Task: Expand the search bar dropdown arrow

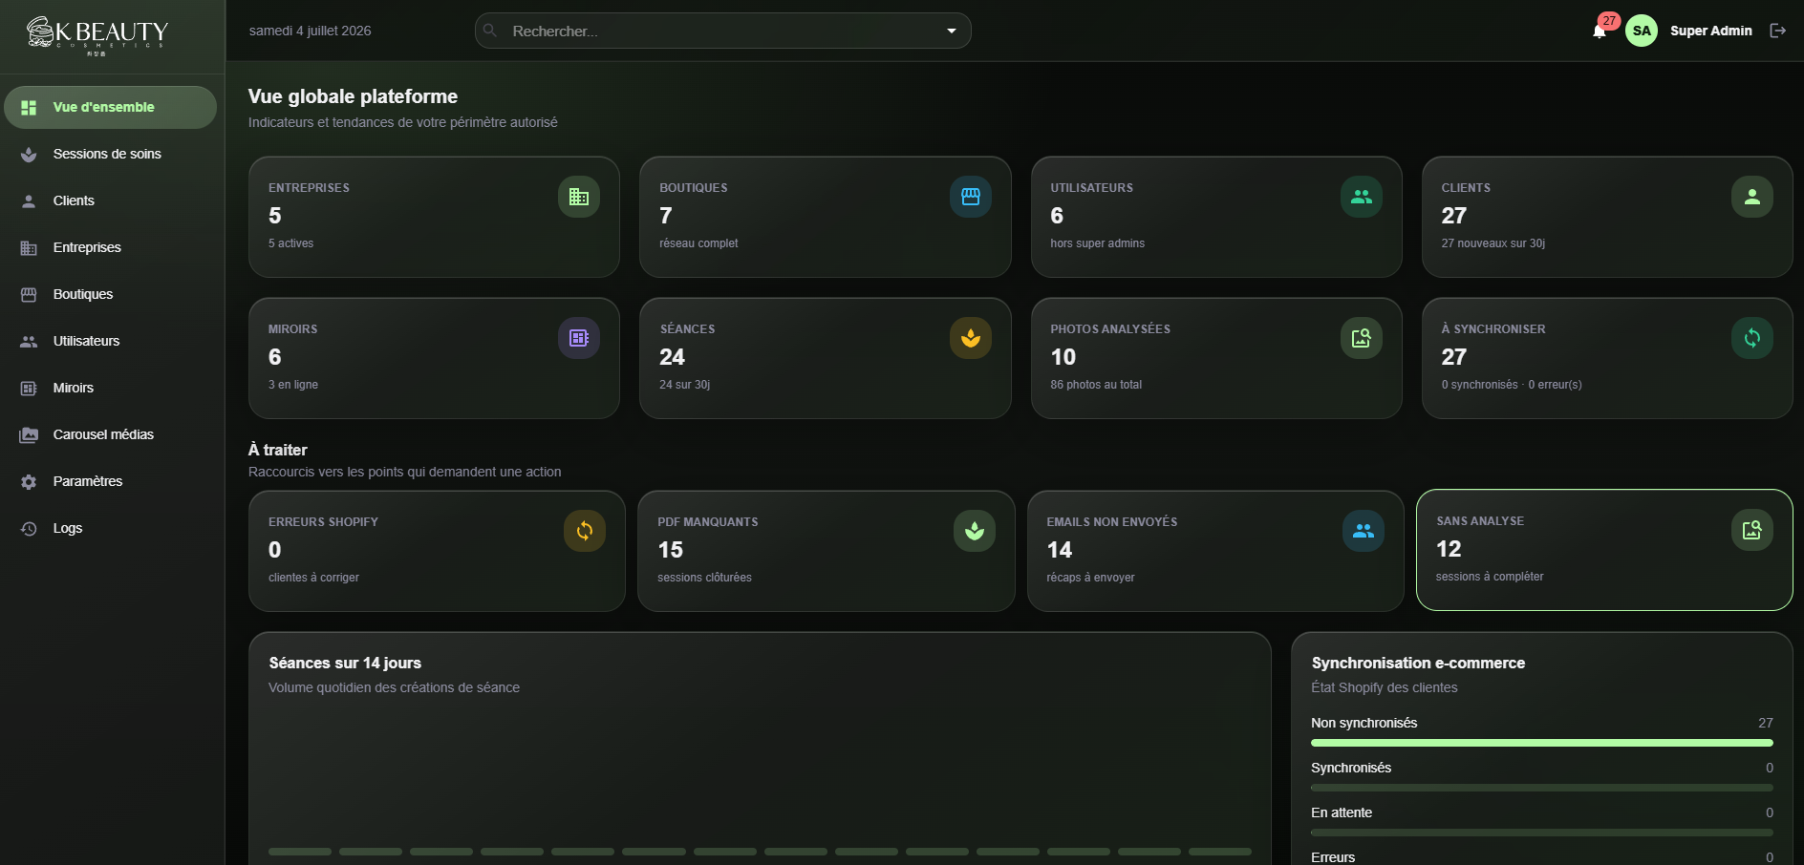Action: click(x=952, y=31)
